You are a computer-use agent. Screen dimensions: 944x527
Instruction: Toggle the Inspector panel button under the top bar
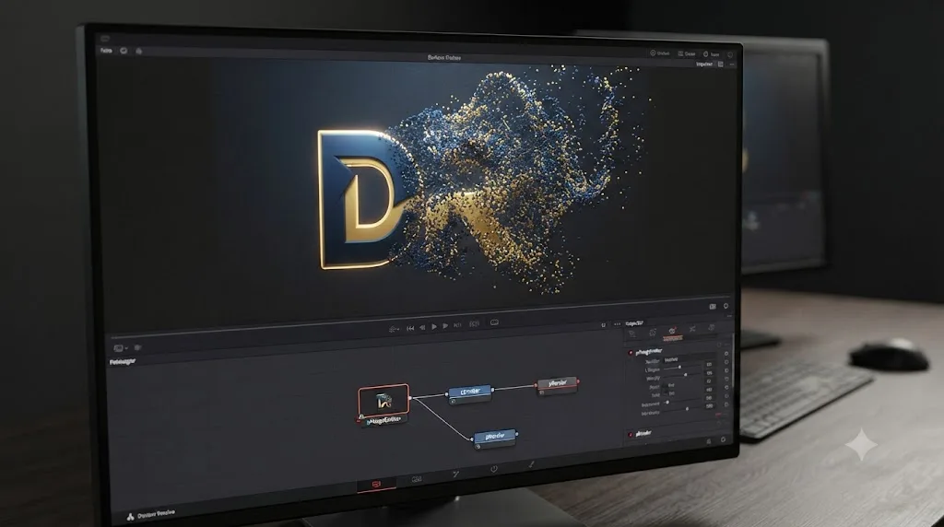point(703,64)
